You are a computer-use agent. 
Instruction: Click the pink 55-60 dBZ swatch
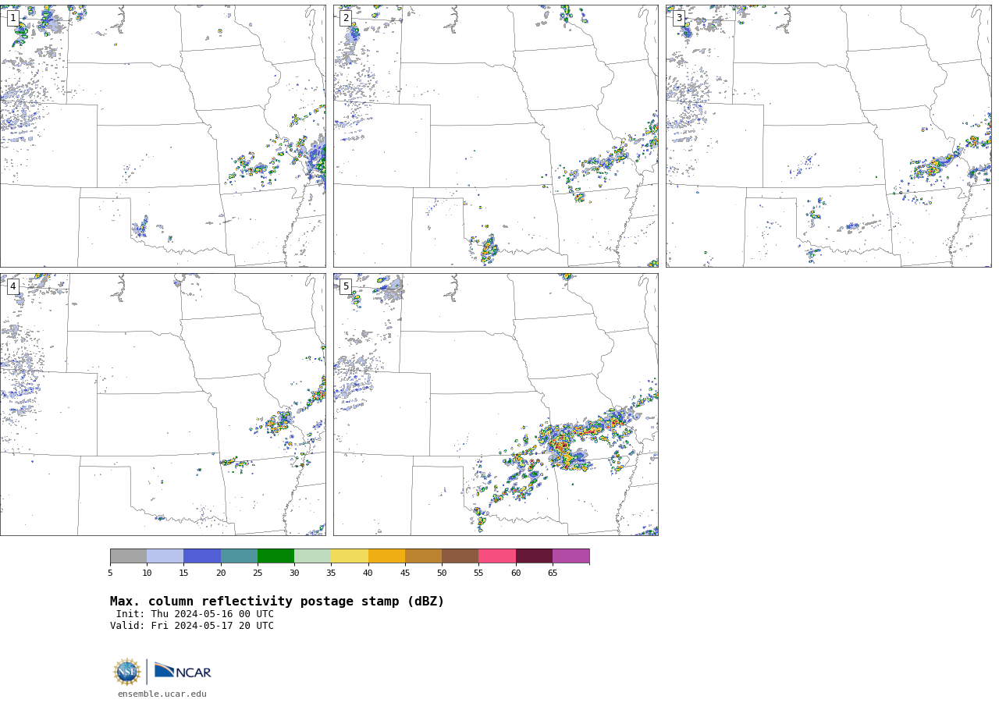click(497, 556)
